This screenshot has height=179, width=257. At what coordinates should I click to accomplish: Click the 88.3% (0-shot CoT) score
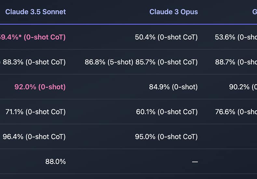point(34,62)
